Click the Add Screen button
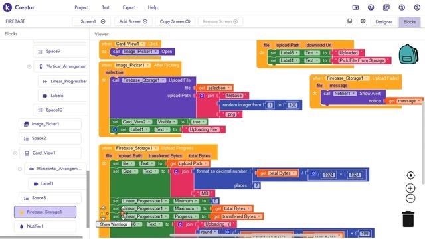425x239 pixels. click(x=133, y=21)
